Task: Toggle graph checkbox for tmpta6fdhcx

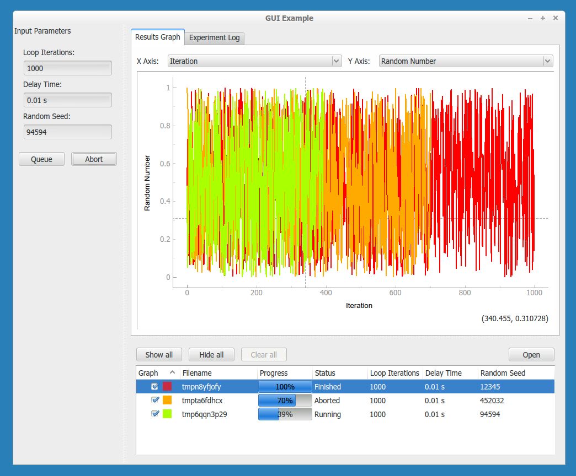Action: click(155, 401)
